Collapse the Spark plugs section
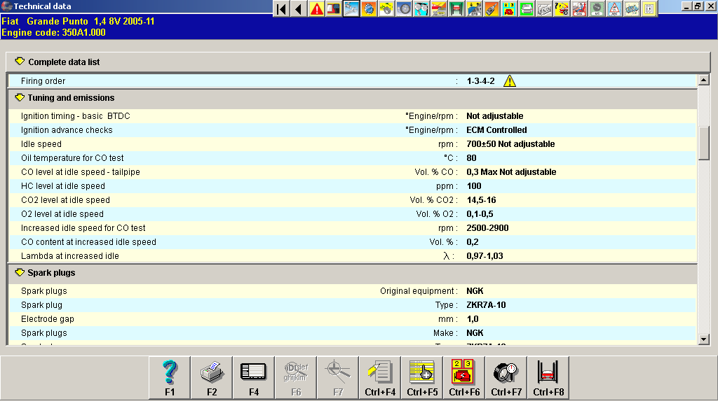The image size is (718, 401). (x=20, y=273)
